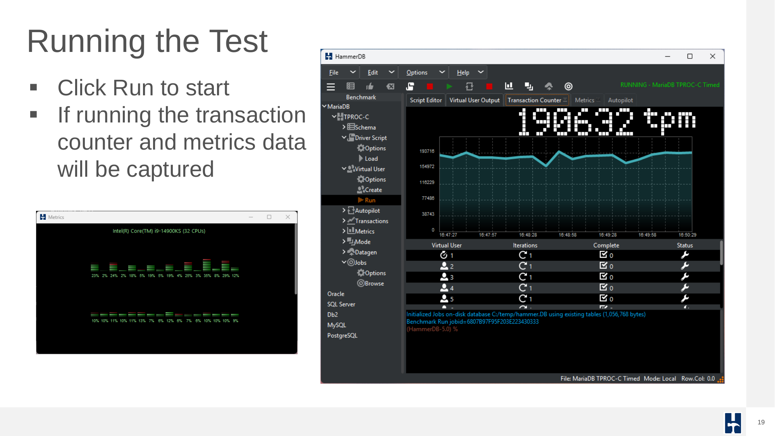Click the wrench status icon for user 5
The image size is (775, 436).
point(685,298)
